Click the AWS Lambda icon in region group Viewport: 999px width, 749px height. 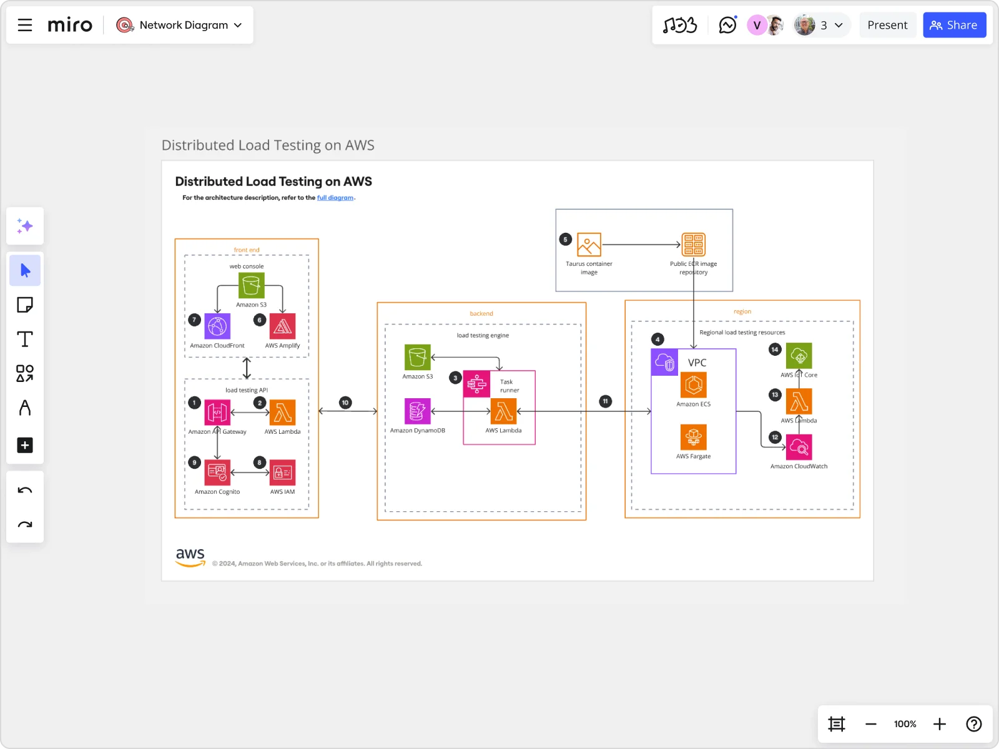pos(799,401)
